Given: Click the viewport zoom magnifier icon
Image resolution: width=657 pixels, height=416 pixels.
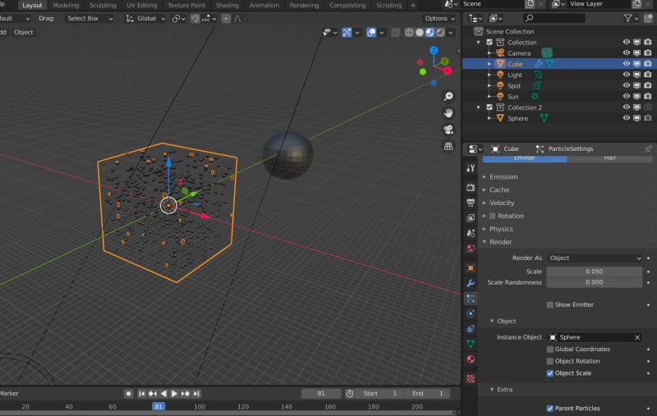Looking at the screenshot, I should (448, 97).
